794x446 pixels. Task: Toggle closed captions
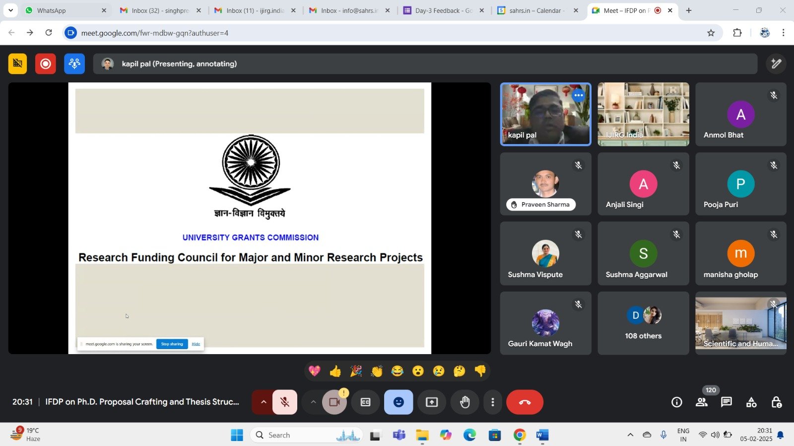click(x=366, y=402)
